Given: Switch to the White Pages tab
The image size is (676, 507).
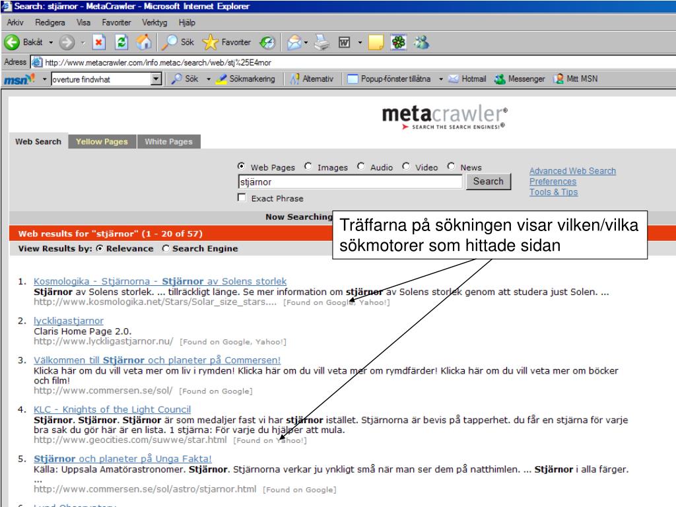Looking at the screenshot, I should (168, 141).
